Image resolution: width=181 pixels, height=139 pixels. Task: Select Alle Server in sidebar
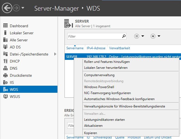click(19, 40)
